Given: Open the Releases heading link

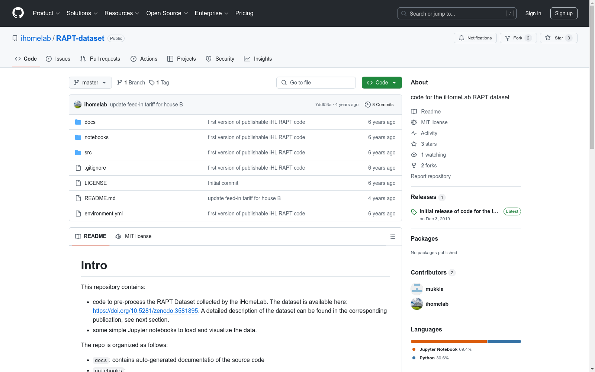Looking at the screenshot, I should click(424, 197).
